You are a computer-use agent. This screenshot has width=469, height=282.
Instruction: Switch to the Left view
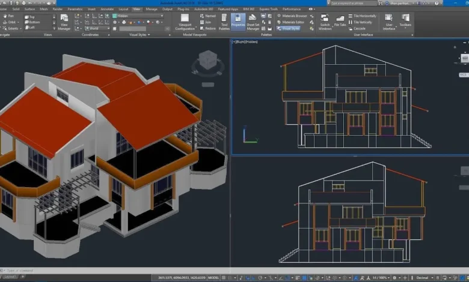pyautogui.click(x=30, y=28)
